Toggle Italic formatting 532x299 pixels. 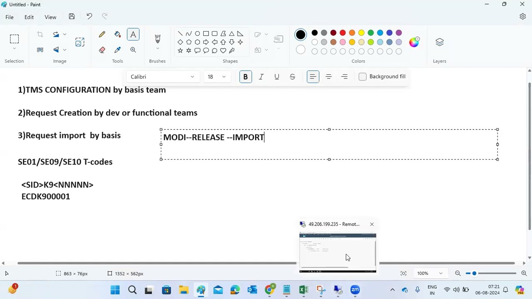pos(261,77)
